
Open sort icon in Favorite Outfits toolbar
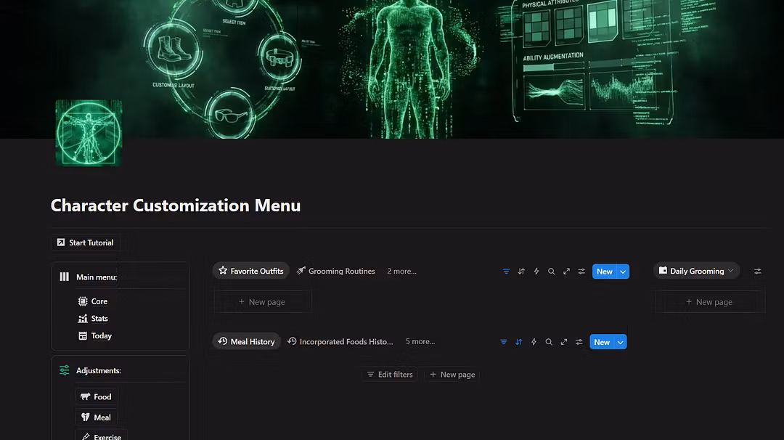[521, 271]
